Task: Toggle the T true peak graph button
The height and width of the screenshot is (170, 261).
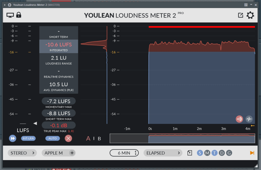Action: 215,153
